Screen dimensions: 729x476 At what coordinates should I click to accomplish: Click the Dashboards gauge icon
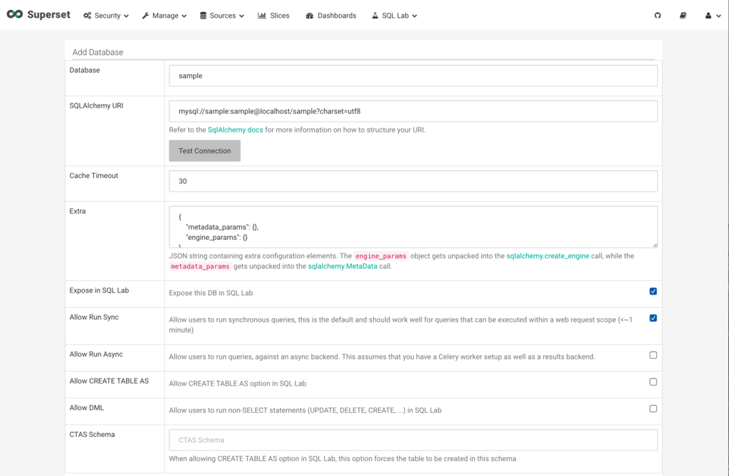pyautogui.click(x=310, y=16)
